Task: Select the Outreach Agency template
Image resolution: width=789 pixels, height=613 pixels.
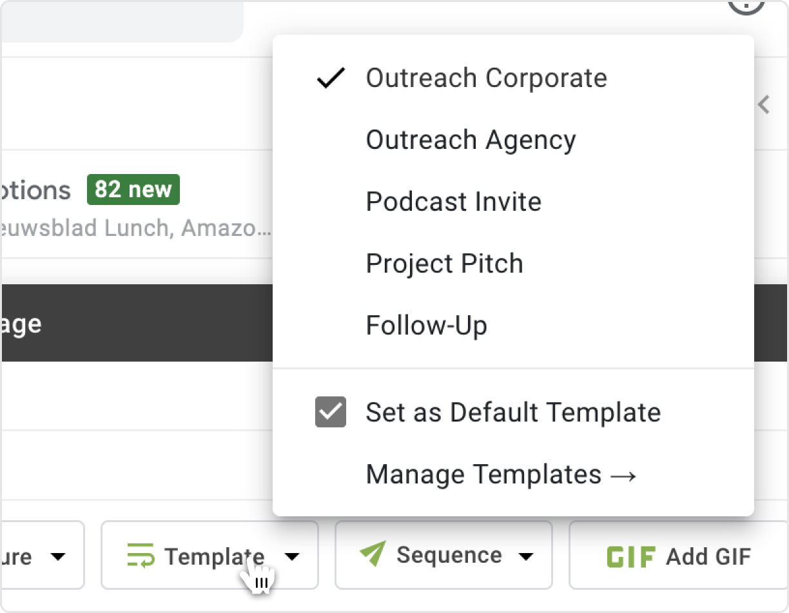Action: click(471, 140)
